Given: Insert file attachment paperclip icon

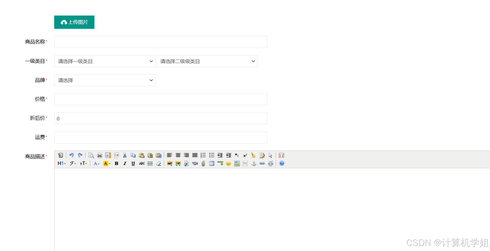Looking at the screenshot, I should [x=203, y=164].
